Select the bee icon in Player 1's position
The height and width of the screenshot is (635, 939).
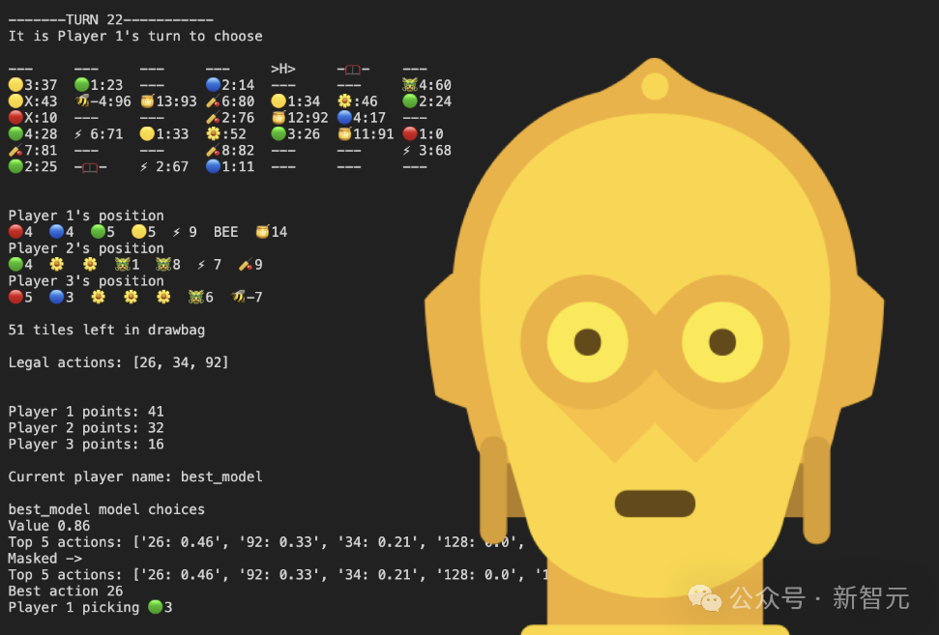[x=225, y=231]
